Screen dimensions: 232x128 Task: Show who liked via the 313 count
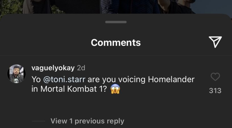click(x=215, y=91)
